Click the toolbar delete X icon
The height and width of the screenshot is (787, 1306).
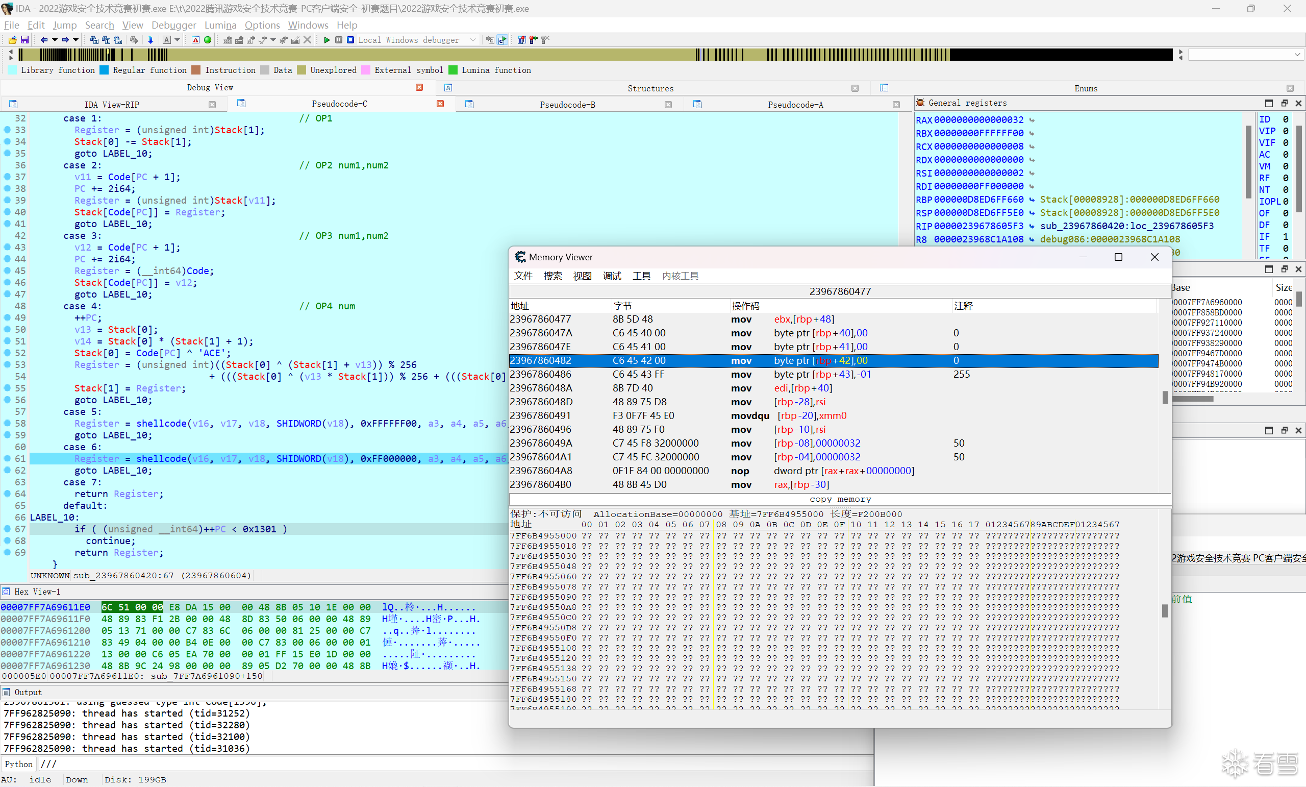coord(307,40)
